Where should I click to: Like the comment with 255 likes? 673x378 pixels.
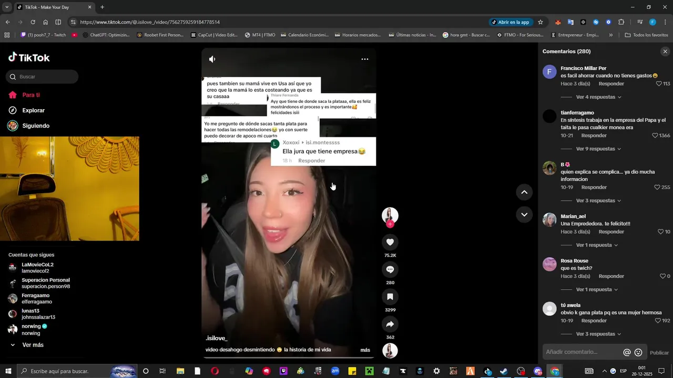(657, 187)
